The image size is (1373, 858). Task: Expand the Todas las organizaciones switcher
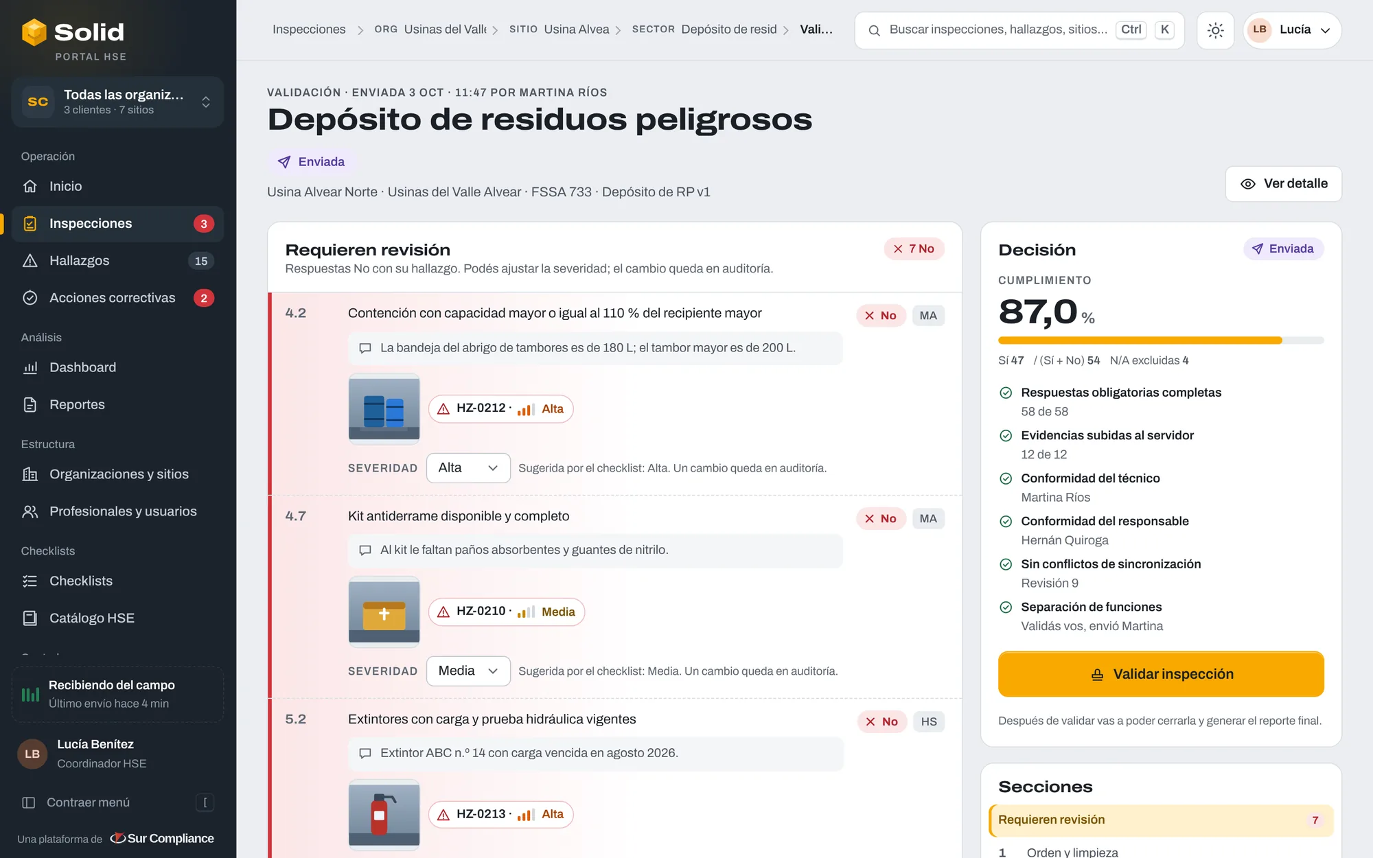(x=117, y=102)
